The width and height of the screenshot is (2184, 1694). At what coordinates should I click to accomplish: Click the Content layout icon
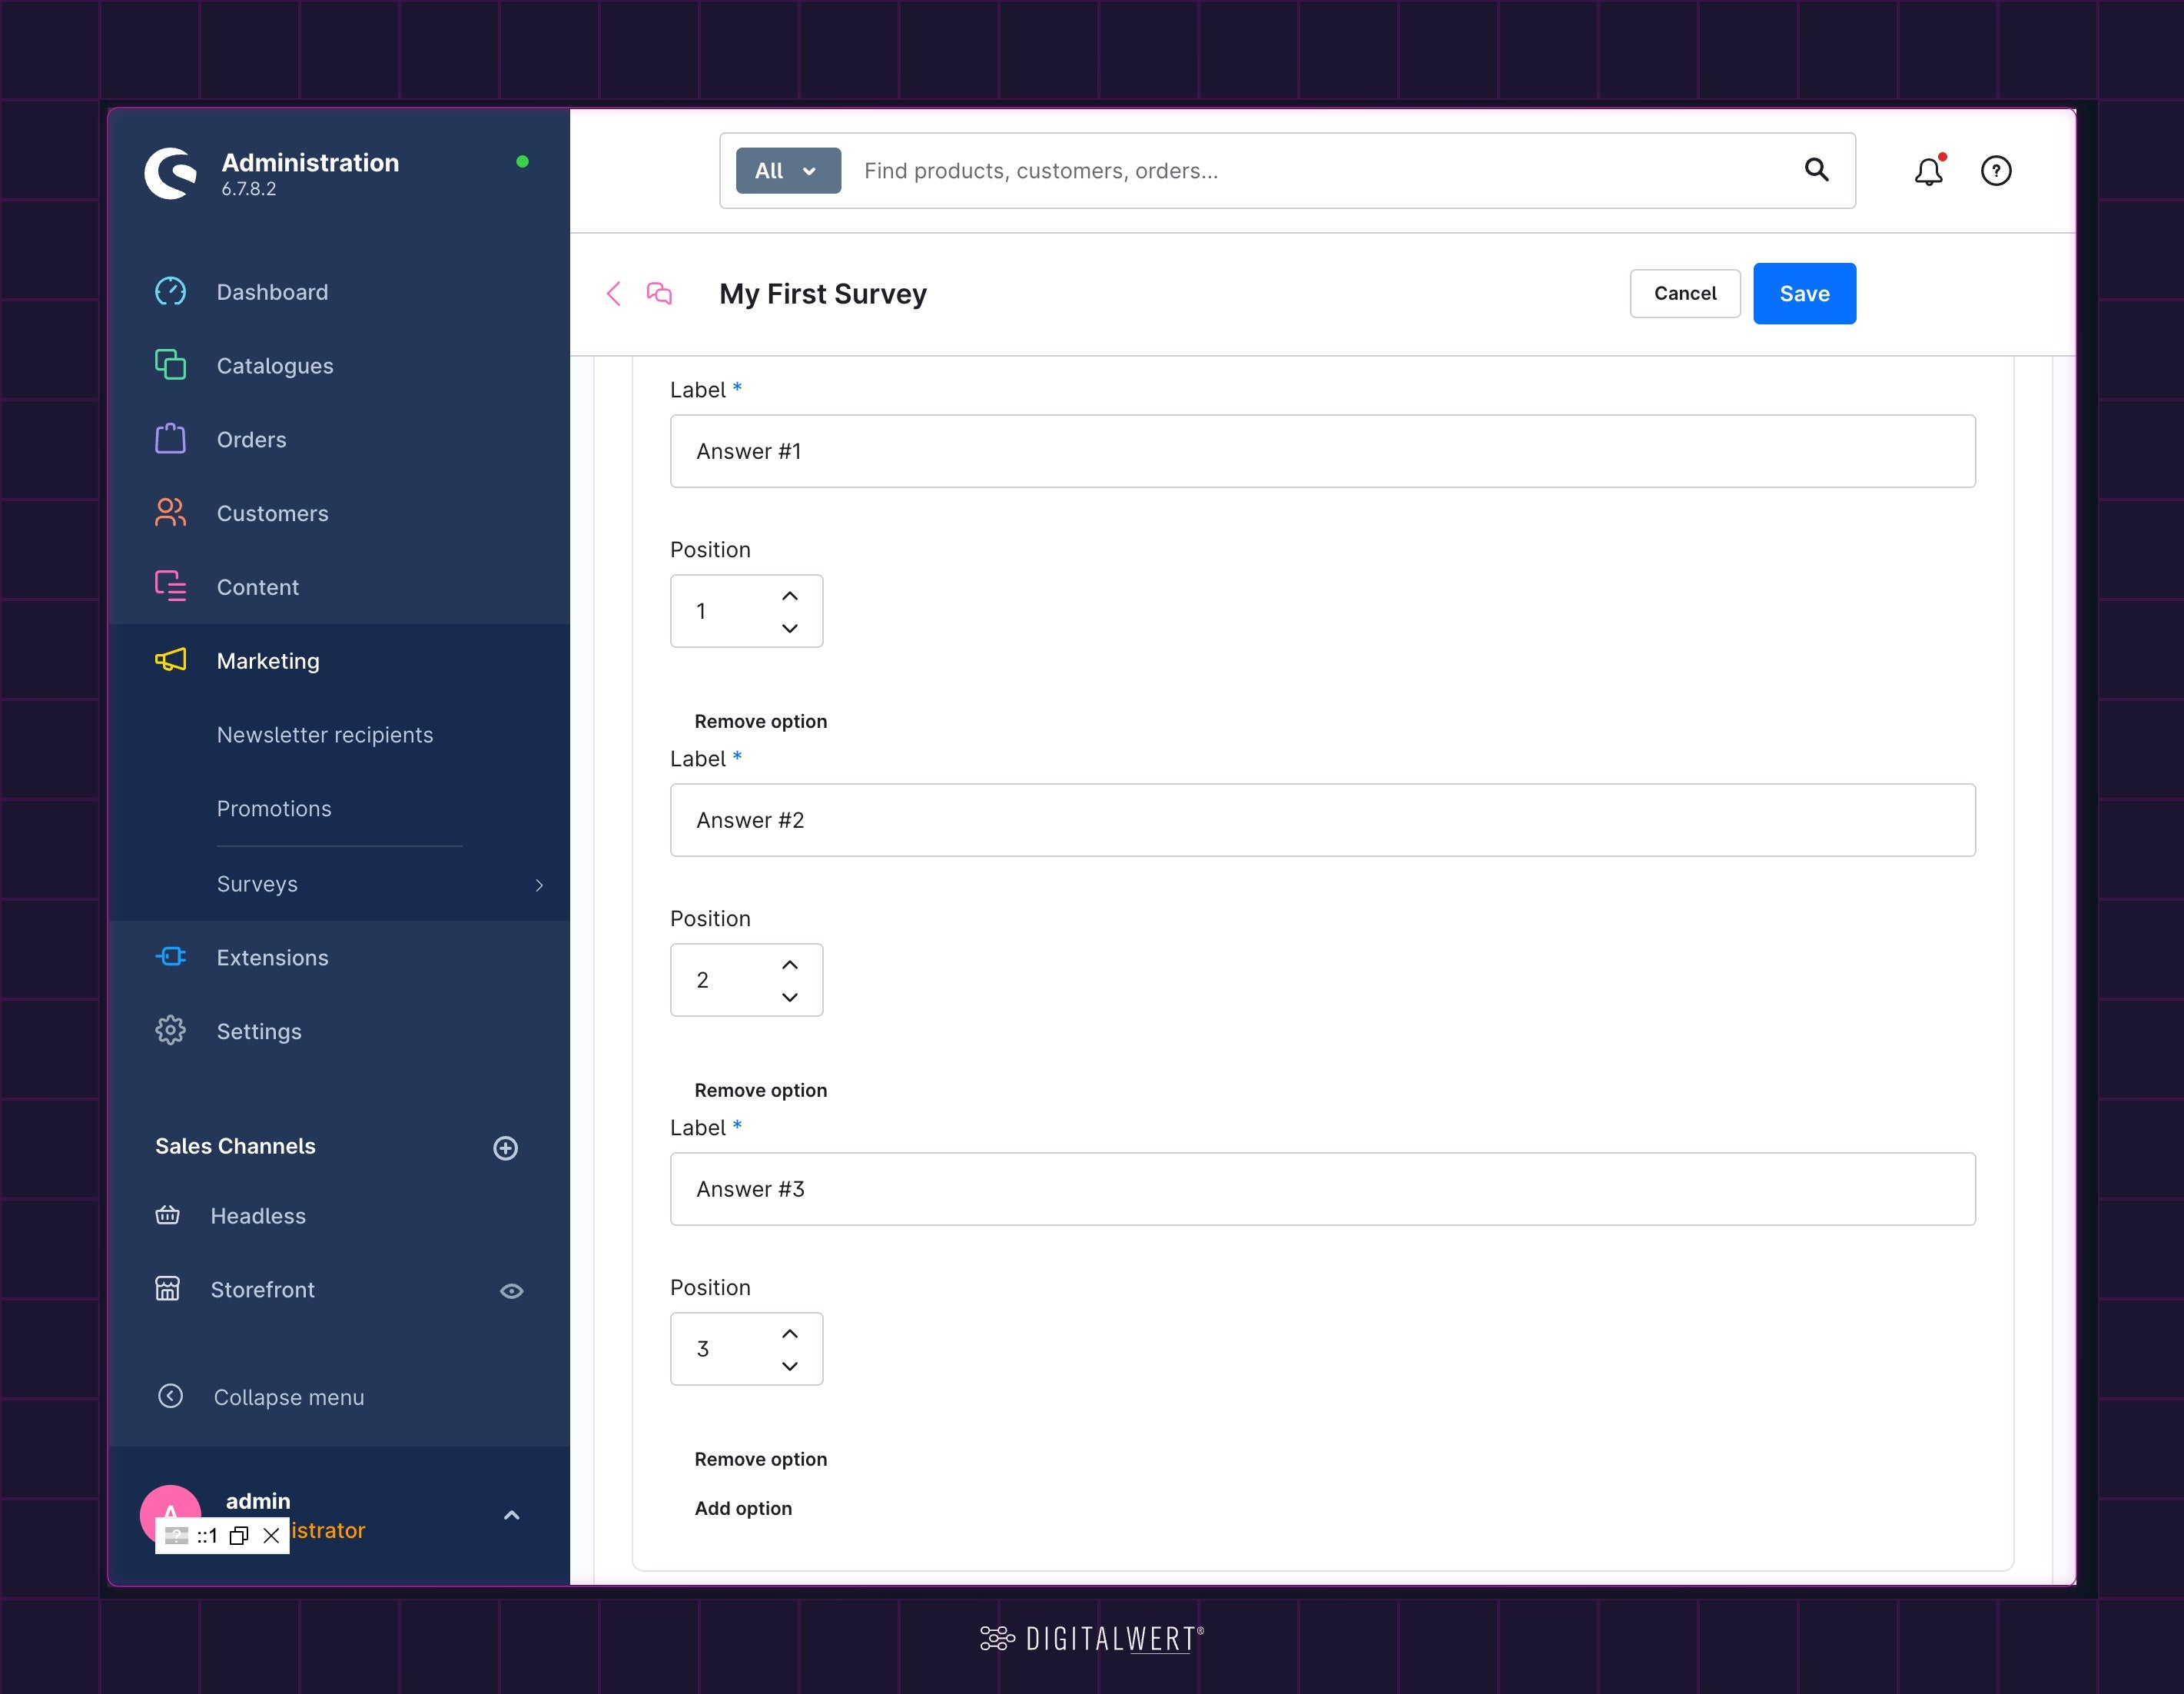click(170, 586)
